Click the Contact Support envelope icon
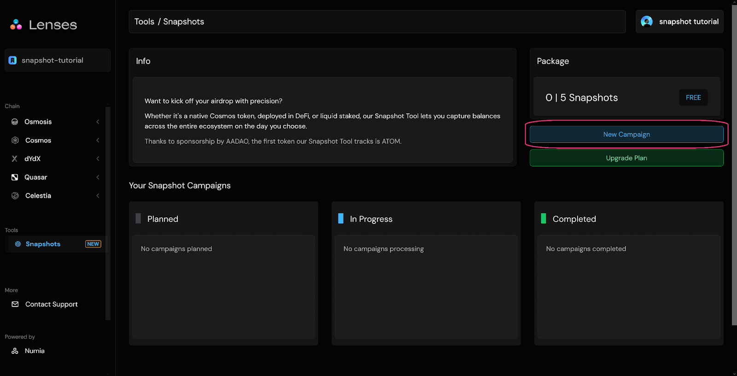Viewport: 737px width, 376px height. 15,304
